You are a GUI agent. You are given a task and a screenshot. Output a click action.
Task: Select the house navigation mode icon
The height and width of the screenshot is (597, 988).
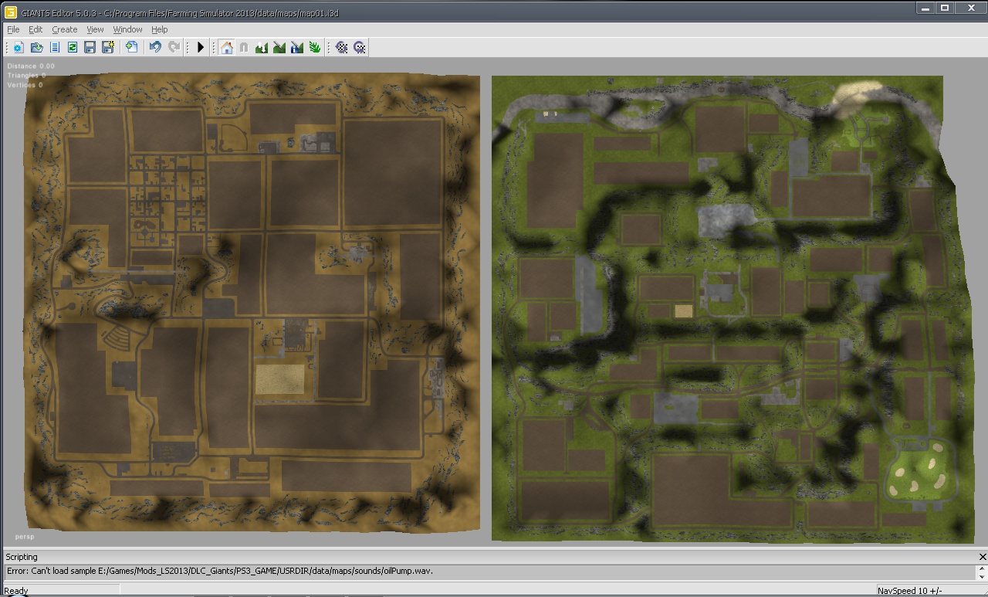[226, 48]
